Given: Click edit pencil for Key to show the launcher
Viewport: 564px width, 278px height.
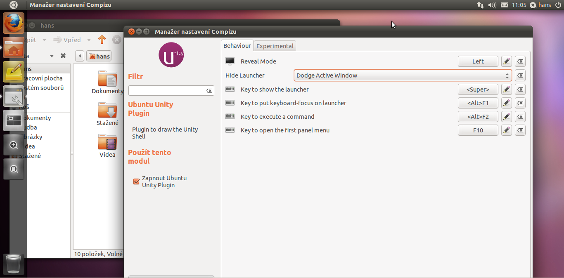Looking at the screenshot, I should (x=507, y=89).
